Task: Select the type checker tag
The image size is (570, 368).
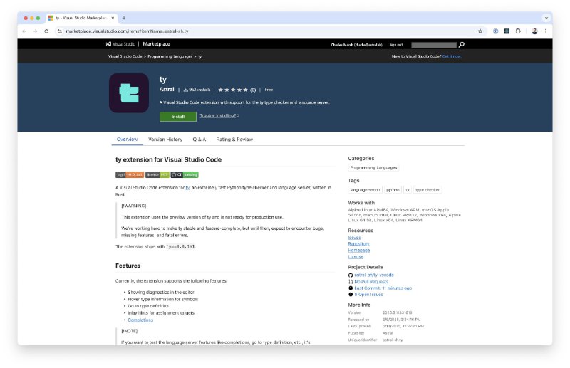Action: click(427, 190)
